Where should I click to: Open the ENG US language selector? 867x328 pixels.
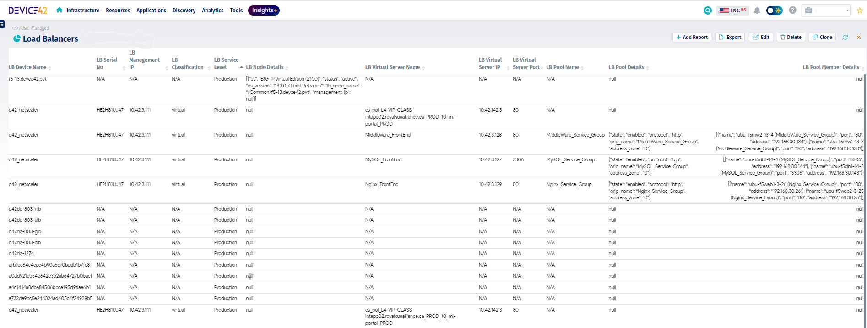(x=732, y=11)
